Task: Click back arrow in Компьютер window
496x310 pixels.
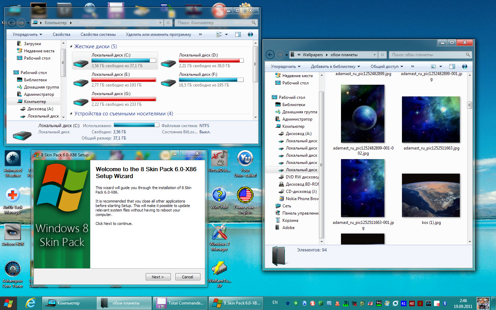Action: [x=12, y=23]
